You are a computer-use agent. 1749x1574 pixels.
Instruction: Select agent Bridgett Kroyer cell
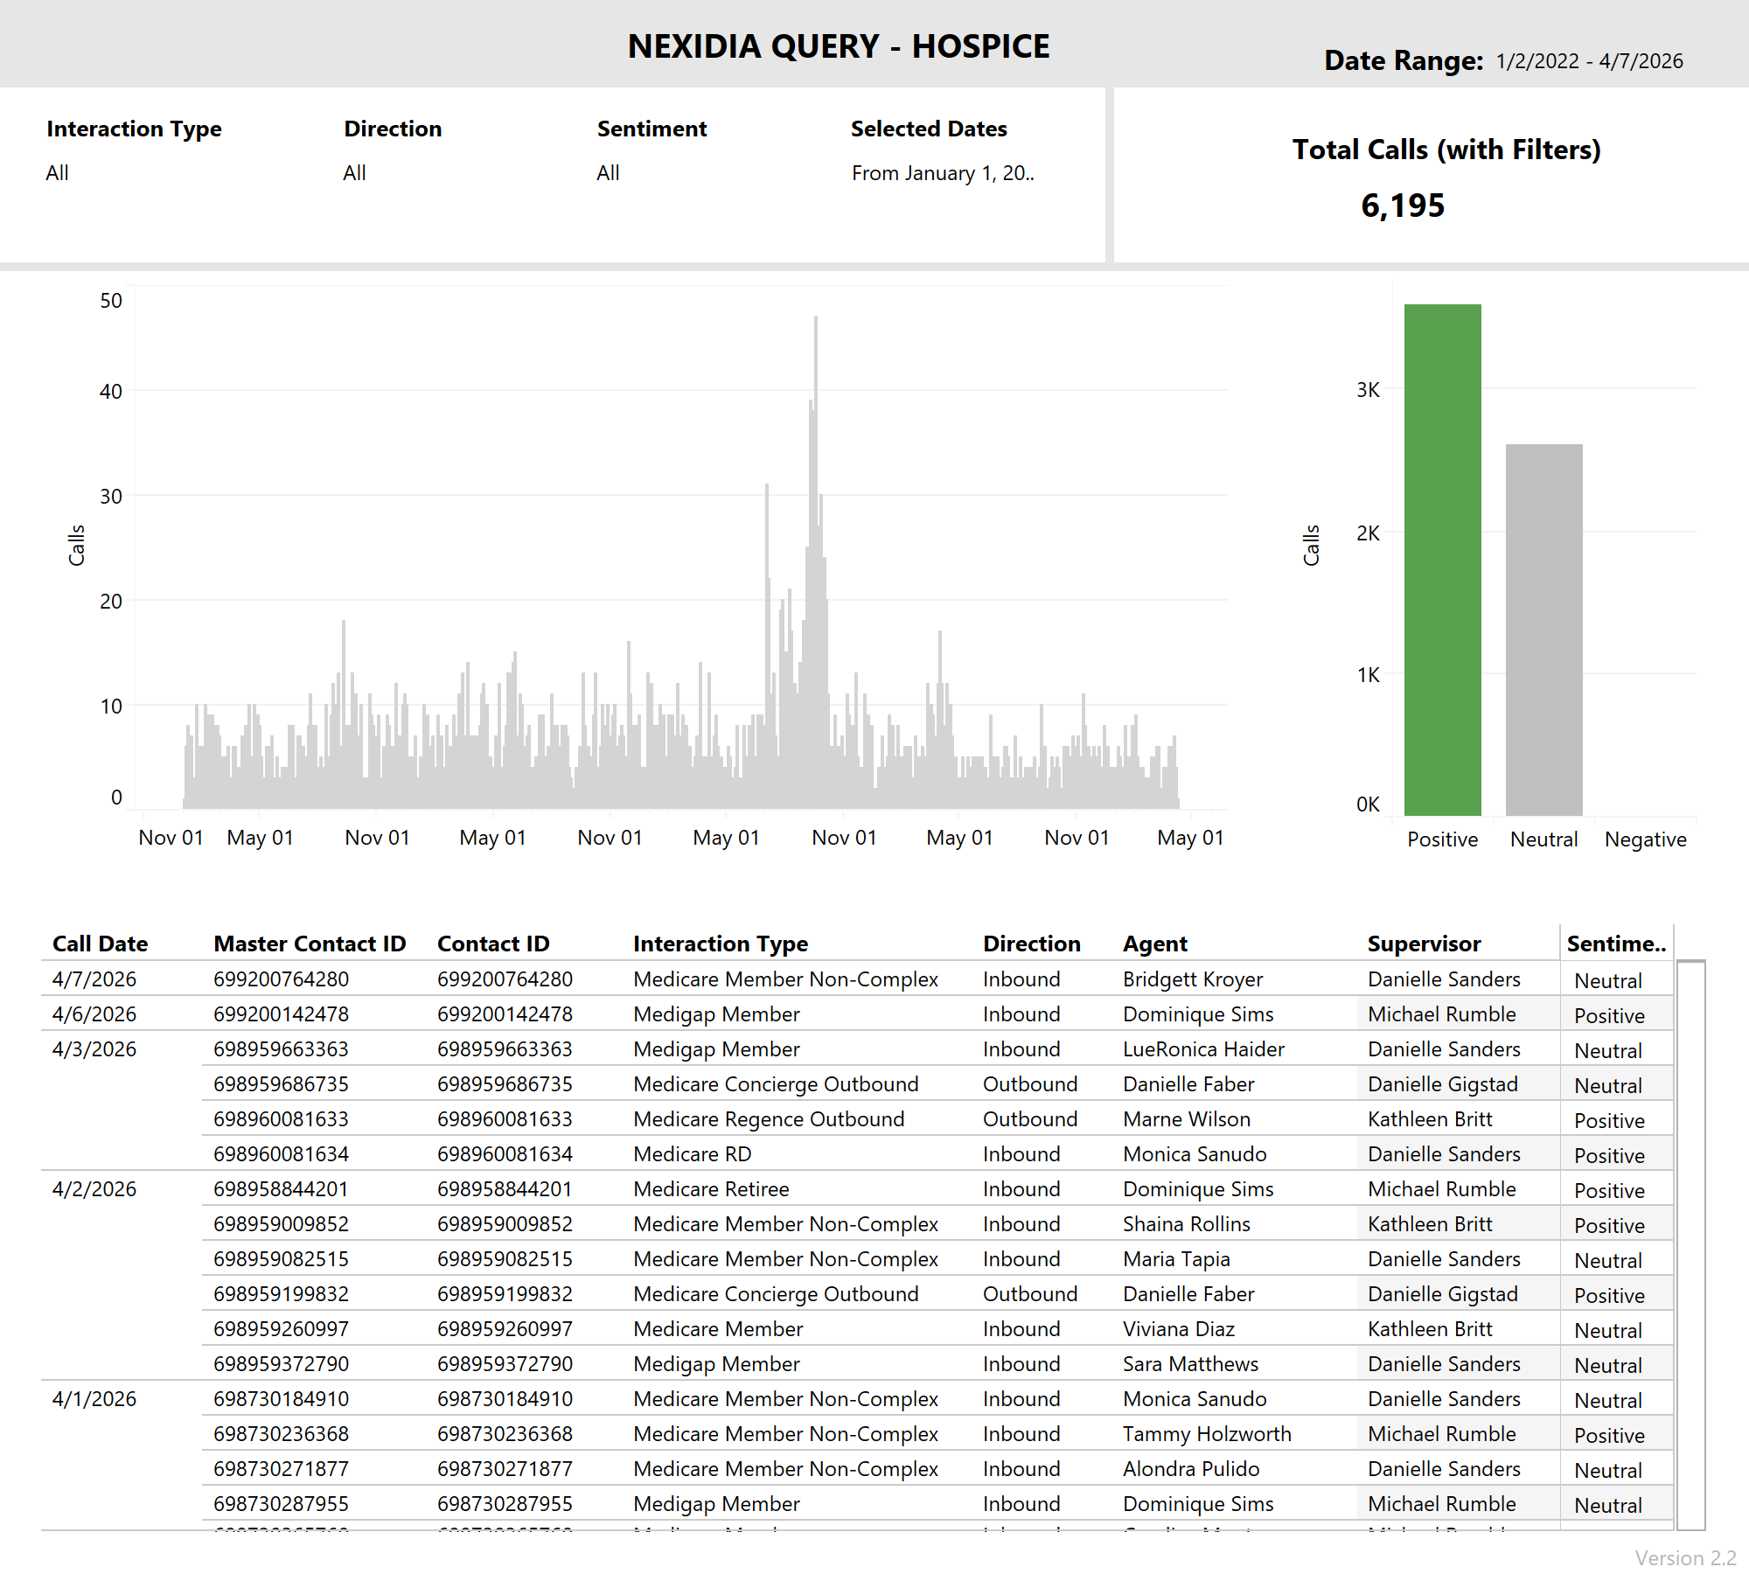pyautogui.click(x=1193, y=979)
